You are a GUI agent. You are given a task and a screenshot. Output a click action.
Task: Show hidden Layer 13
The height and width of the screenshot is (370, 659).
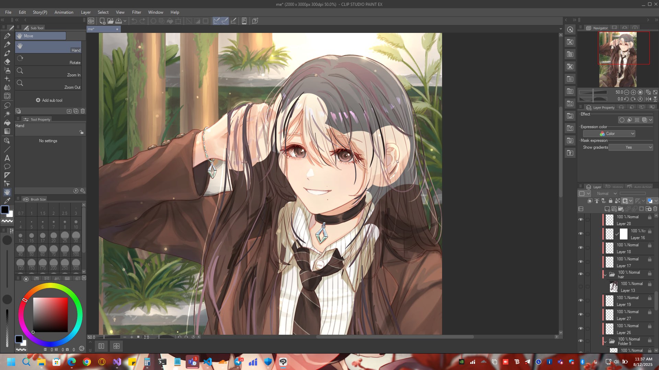[581, 287]
